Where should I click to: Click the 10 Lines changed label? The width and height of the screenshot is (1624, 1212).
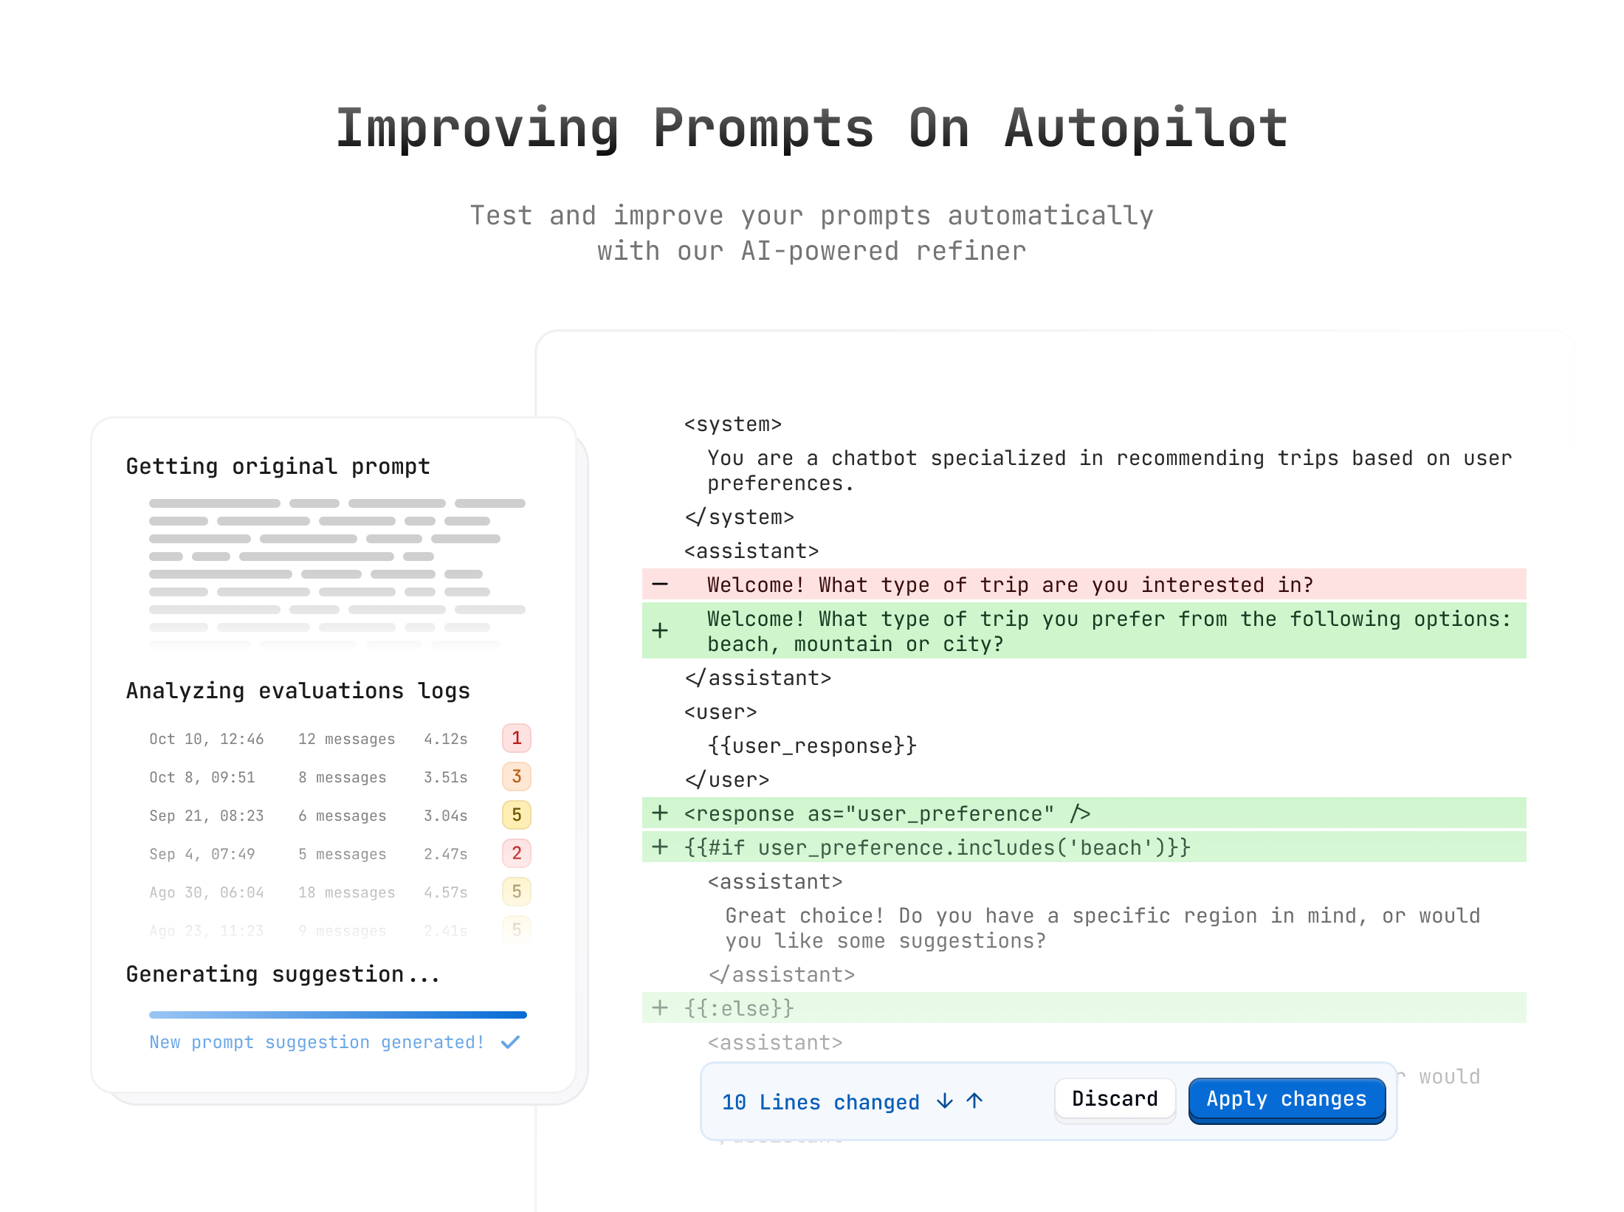[x=821, y=1102]
